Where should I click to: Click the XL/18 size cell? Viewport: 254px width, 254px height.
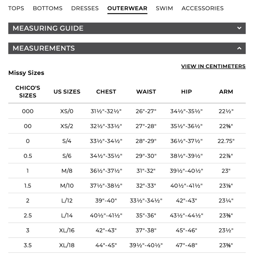[67, 245]
